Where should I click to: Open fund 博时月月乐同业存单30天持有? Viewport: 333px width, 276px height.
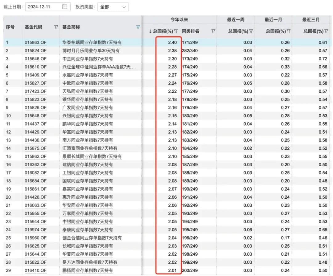(x=91, y=51)
